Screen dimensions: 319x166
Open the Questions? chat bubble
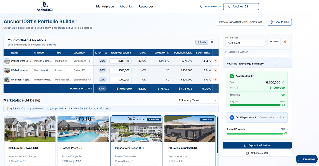tap(307, 159)
